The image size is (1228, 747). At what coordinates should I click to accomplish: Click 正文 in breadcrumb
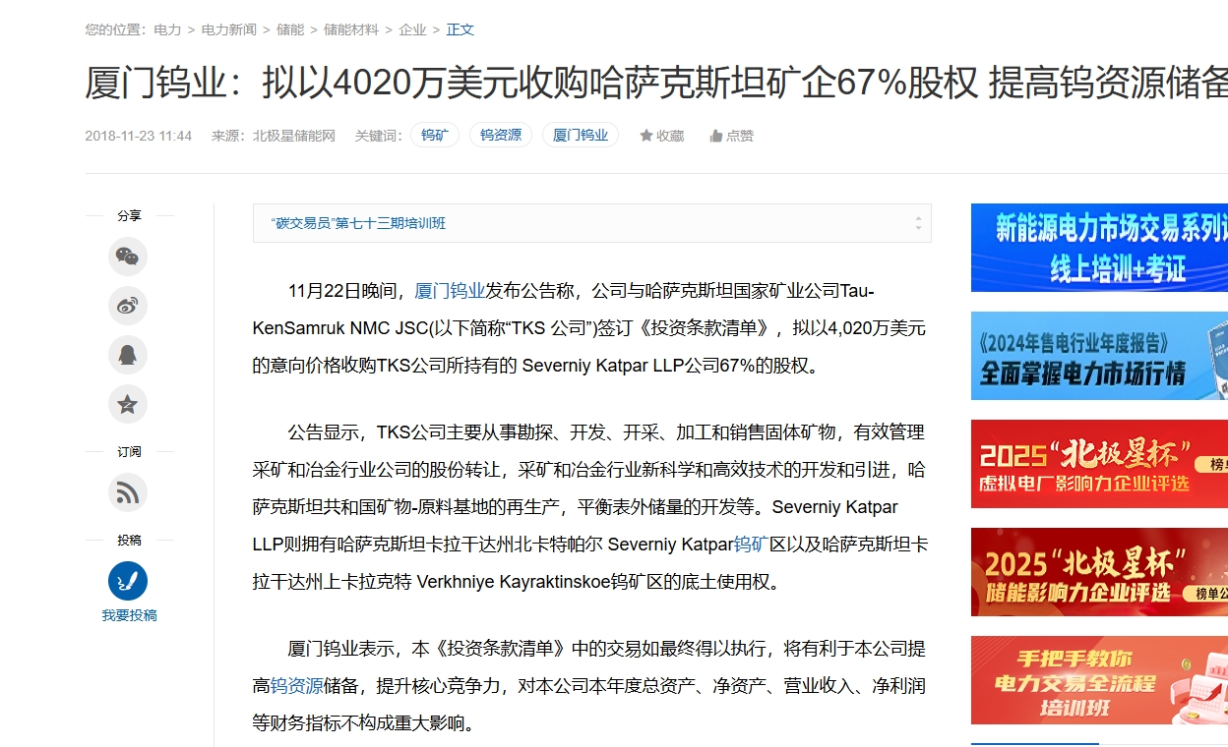point(460,29)
